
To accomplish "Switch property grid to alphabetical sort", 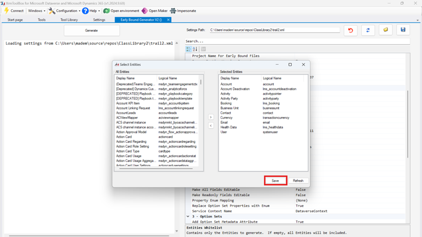I will click(x=195, y=49).
